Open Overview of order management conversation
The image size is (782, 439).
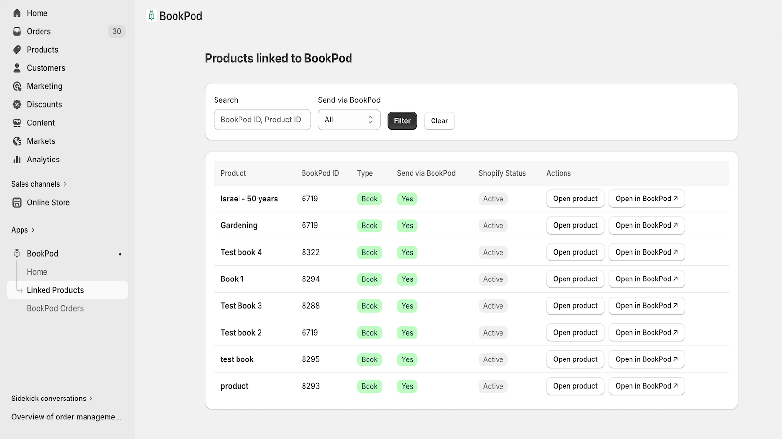tap(66, 417)
